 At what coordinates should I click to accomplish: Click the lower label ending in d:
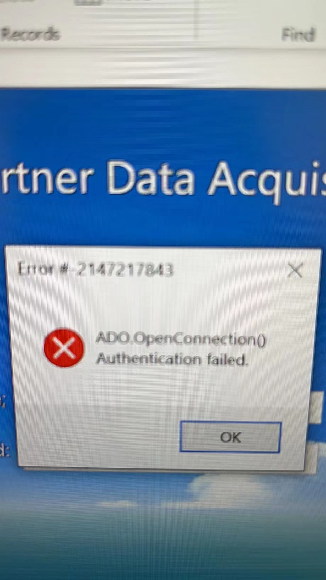coord(5,450)
